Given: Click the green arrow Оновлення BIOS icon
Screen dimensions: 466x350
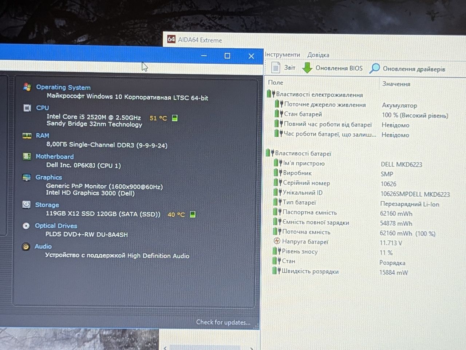Looking at the screenshot, I should [x=308, y=68].
